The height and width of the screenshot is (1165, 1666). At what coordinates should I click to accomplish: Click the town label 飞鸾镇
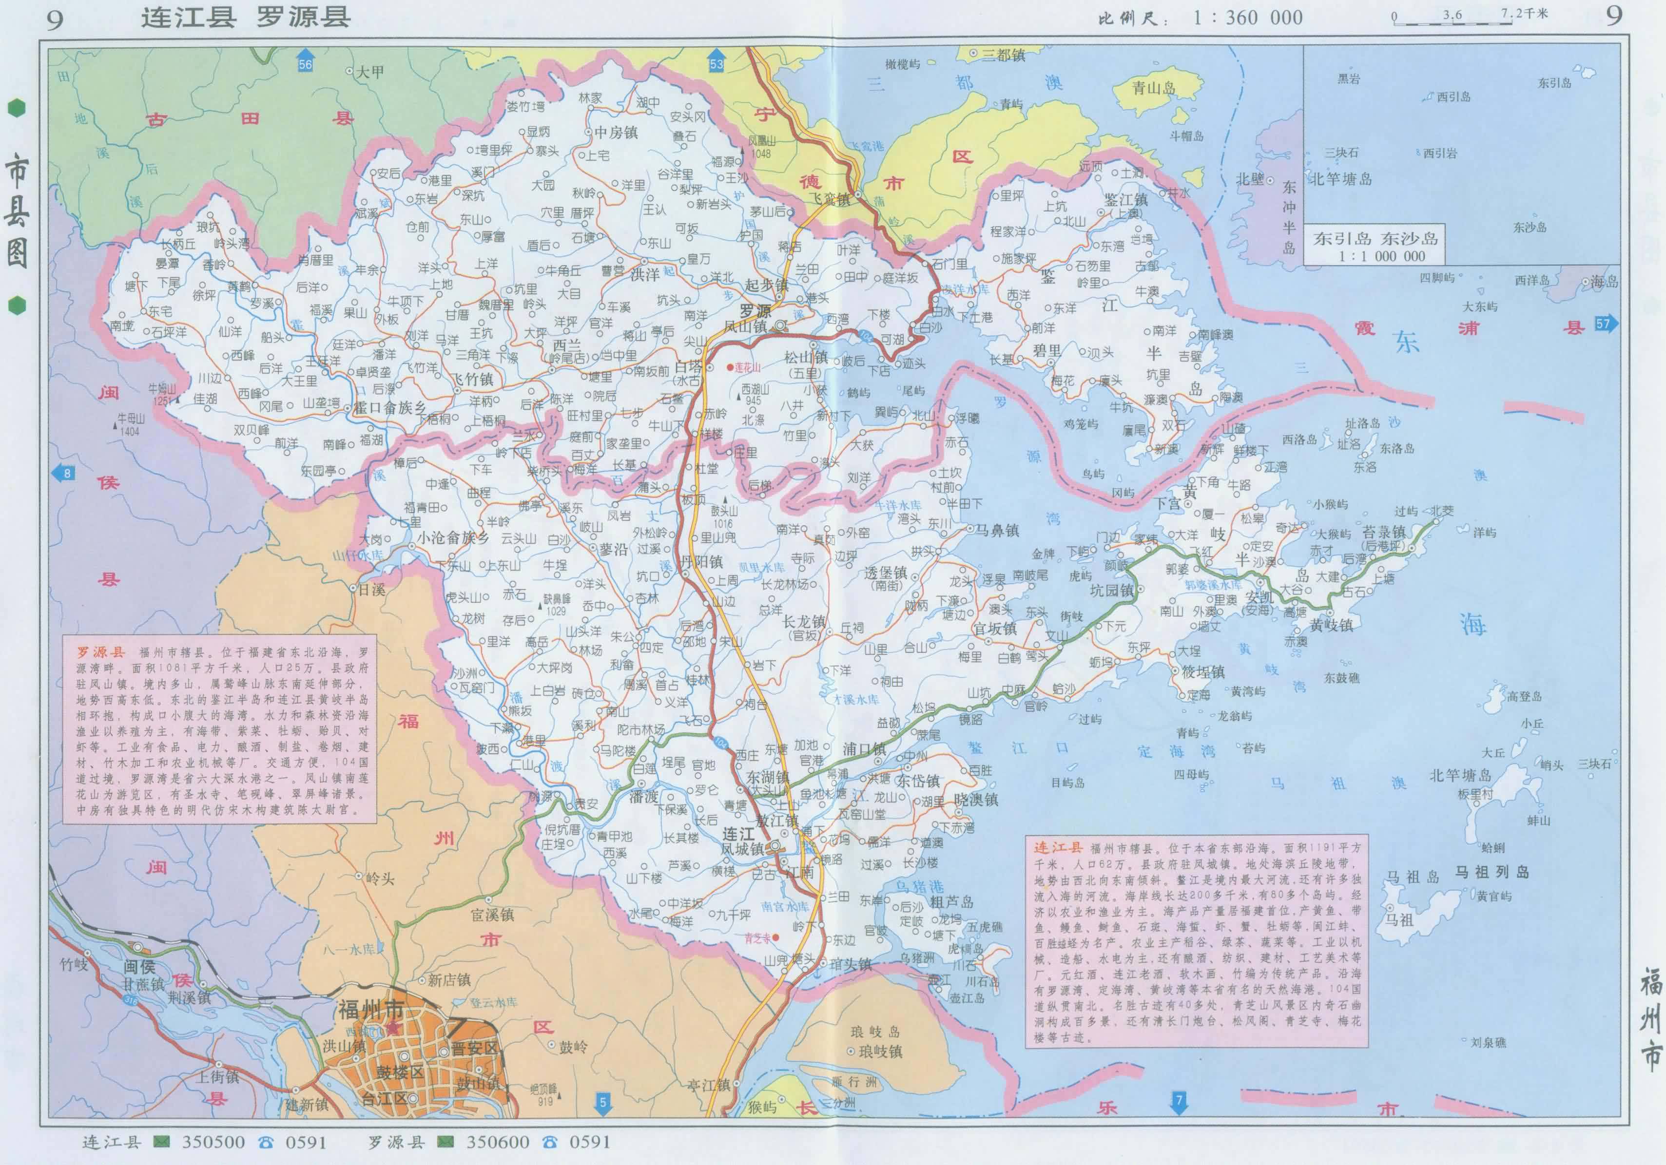coord(830,199)
